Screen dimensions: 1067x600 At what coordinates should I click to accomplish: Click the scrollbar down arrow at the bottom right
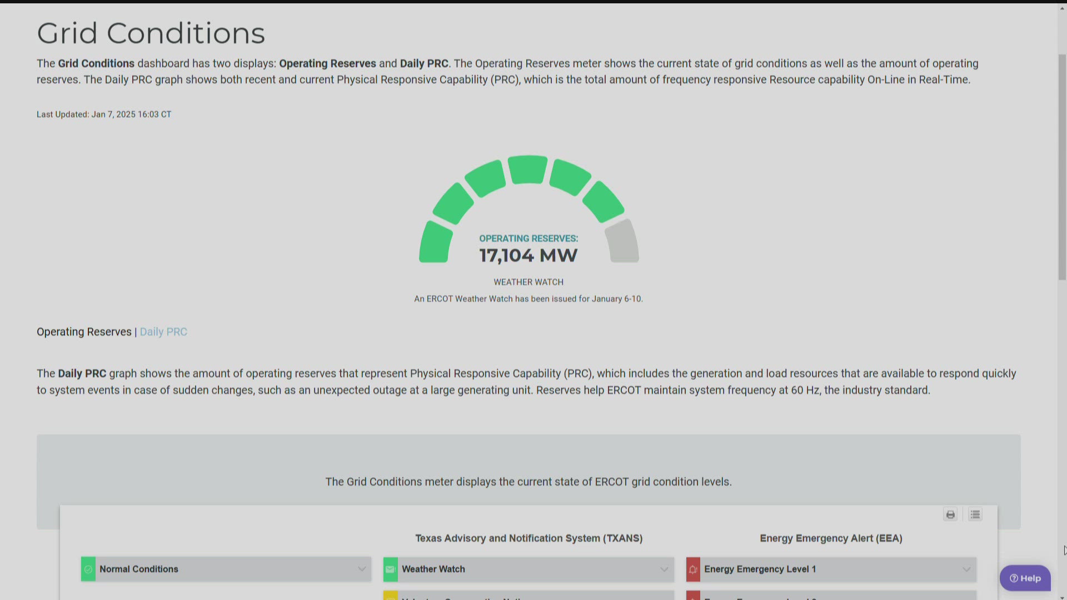point(1062,597)
